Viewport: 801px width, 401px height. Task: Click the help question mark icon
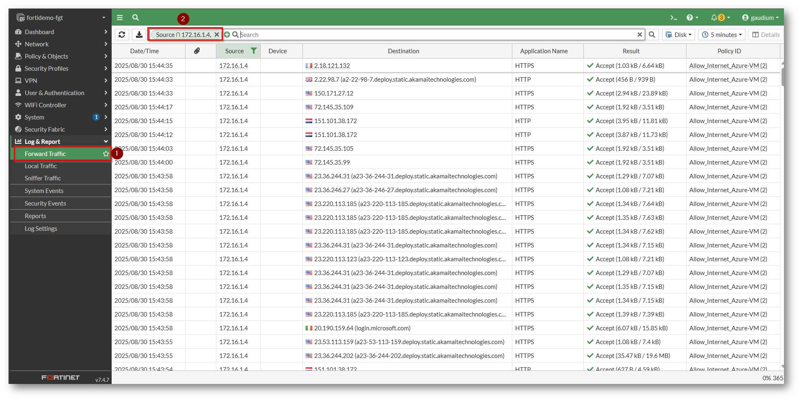coord(690,17)
